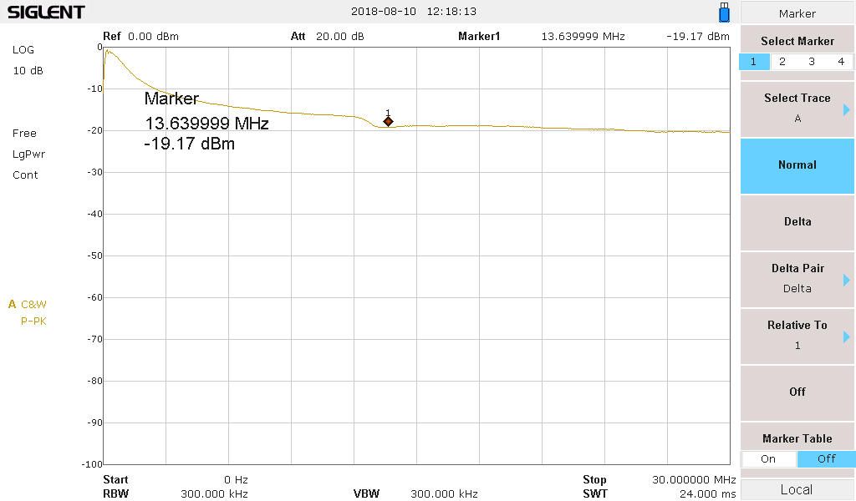Screen dimensions: 856x501
Task: Select marker 4
Action: (x=841, y=62)
